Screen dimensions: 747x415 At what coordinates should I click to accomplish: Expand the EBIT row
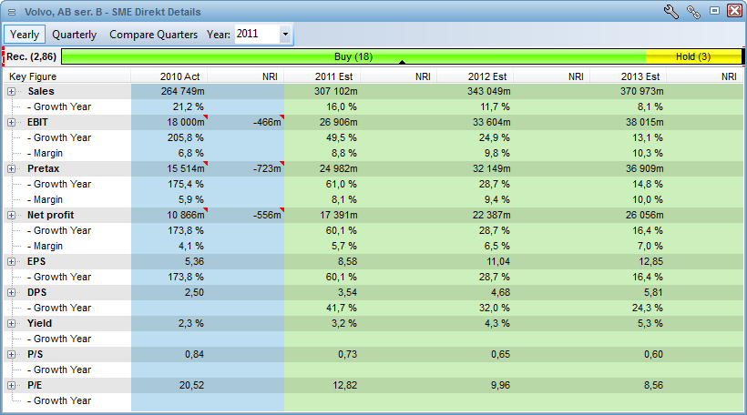(x=12, y=122)
